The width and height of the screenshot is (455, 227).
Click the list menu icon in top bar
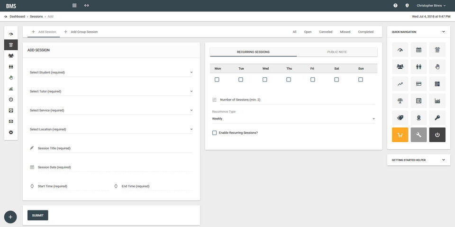74,6
